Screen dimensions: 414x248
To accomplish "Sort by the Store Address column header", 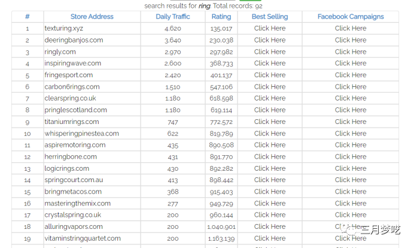I will tap(92, 17).
